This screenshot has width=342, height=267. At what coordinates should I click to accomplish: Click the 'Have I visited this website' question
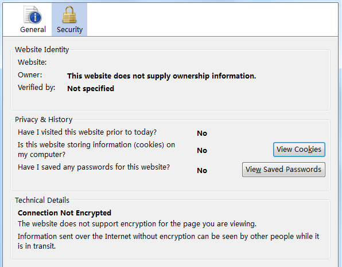87,132
